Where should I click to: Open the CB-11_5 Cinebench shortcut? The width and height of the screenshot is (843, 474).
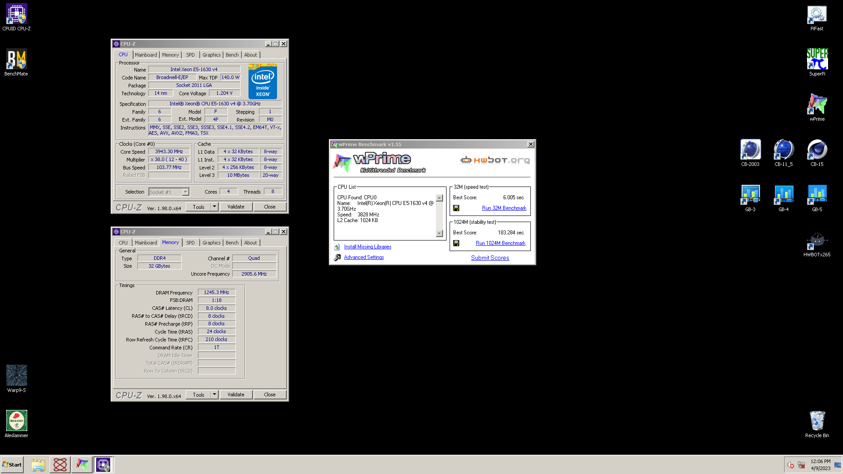[783, 153]
